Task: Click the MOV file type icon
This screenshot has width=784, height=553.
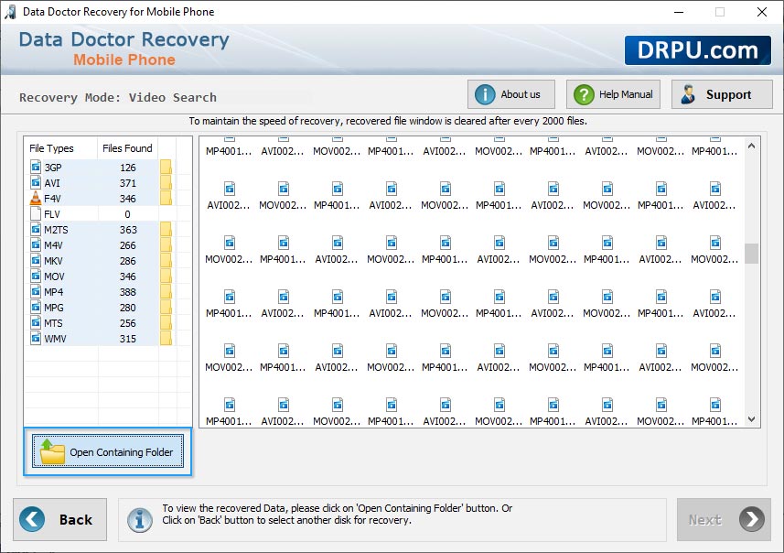Action: point(36,276)
